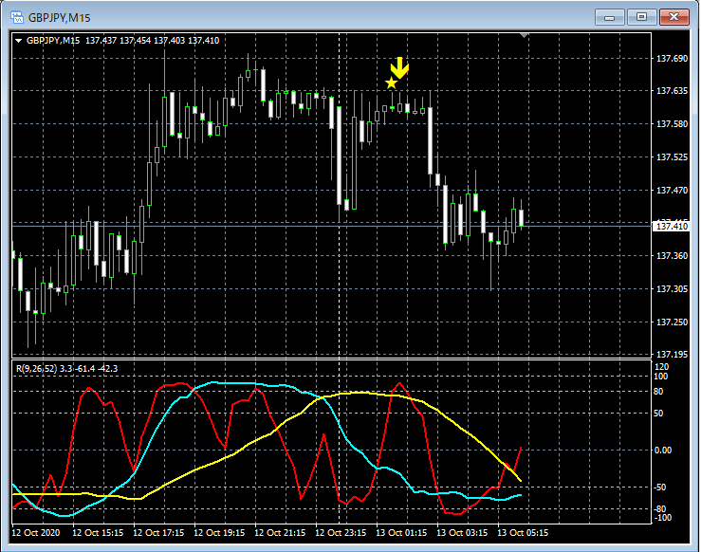Select the yellow star marker
The width and height of the screenshot is (701, 552).
click(391, 83)
